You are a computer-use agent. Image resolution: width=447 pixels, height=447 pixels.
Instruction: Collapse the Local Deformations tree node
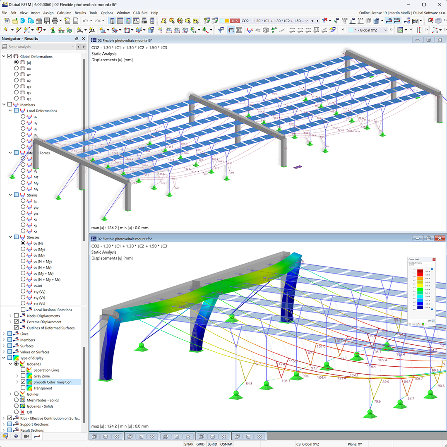click(10, 111)
